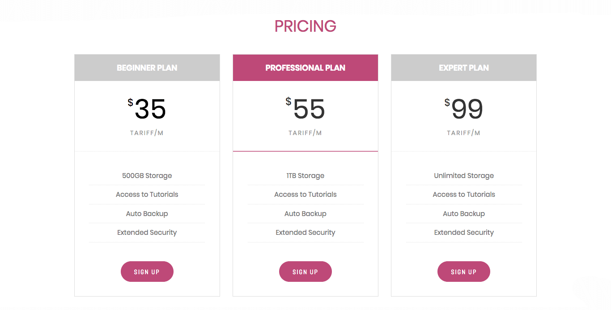The width and height of the screenshot is (611, 310).
Task: Click the Pricing section heading
Action: [305, 26]
